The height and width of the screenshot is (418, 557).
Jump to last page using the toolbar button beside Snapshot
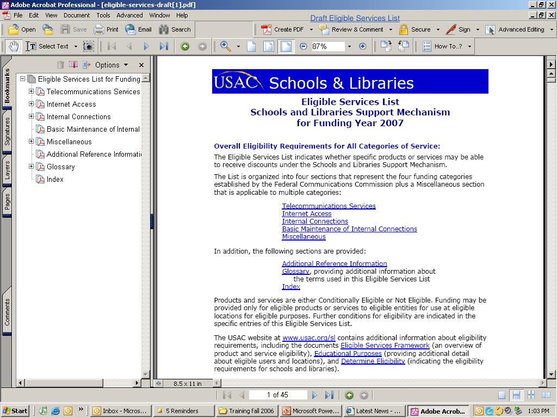click(x=164, y=47)
